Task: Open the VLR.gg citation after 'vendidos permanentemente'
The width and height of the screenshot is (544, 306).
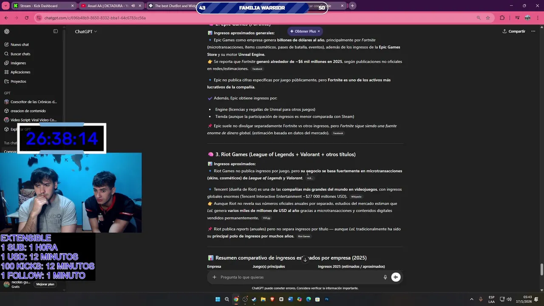Action: 266,218
